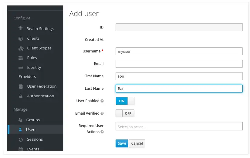Image resolution: width=250 pixels, height=158 pixels.
Task: Click the User Federation database icon
Action: point(21,86)
